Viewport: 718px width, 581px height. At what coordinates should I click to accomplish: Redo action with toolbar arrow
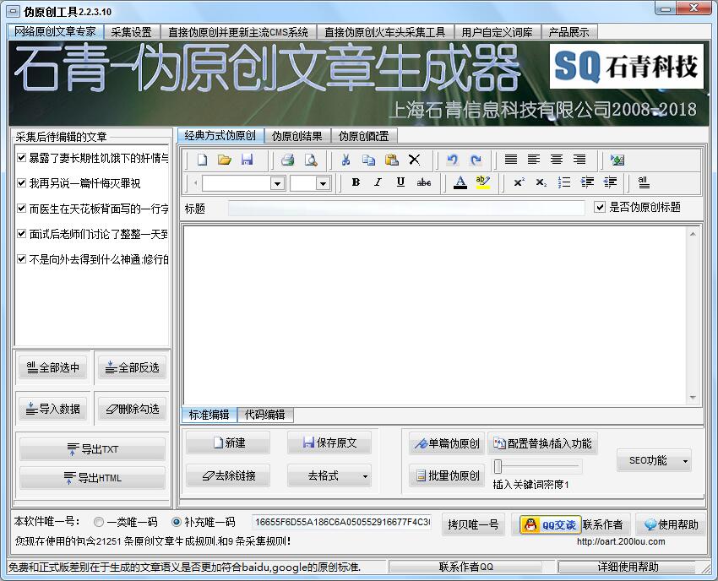coord(476,160)
